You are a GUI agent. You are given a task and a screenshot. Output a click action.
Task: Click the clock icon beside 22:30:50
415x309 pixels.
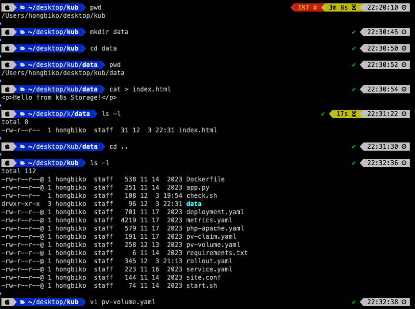pyautogui.click(x=404, y=49)
